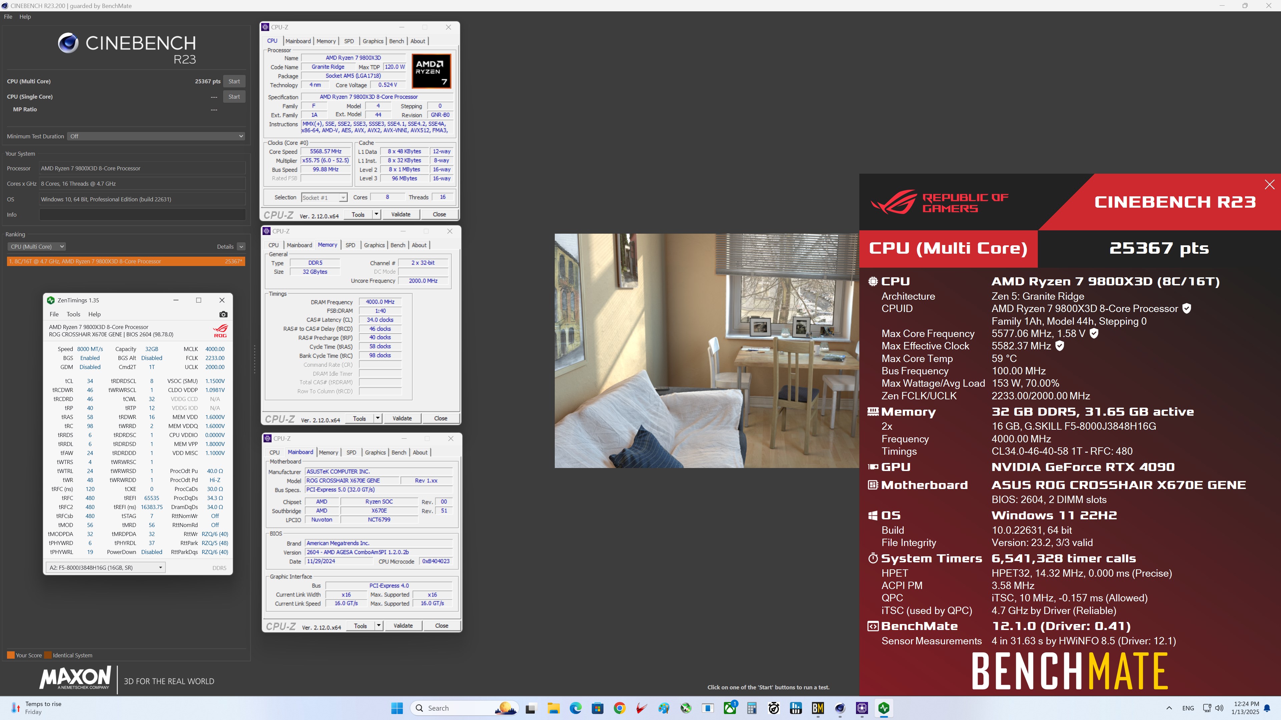The width and height of the screenshot is (1281, 720).
Task: Open the Minimum Test Duration dropdown
Action: [x=156, y=136]
